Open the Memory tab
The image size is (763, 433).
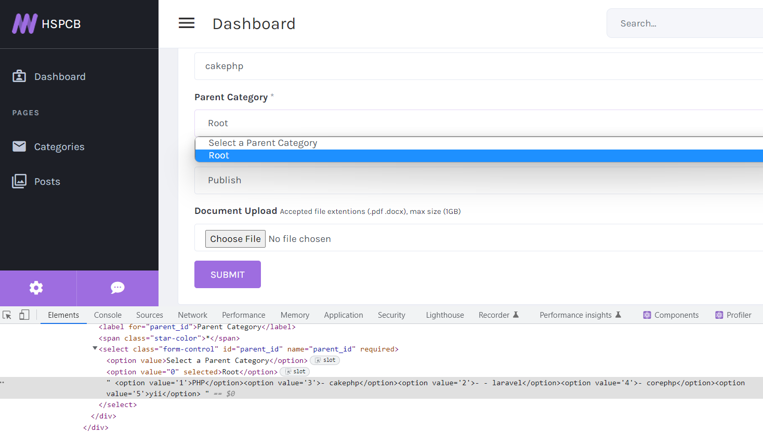295,315
